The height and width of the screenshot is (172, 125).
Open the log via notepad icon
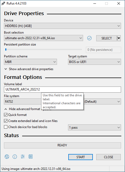(x=31, y=157)
